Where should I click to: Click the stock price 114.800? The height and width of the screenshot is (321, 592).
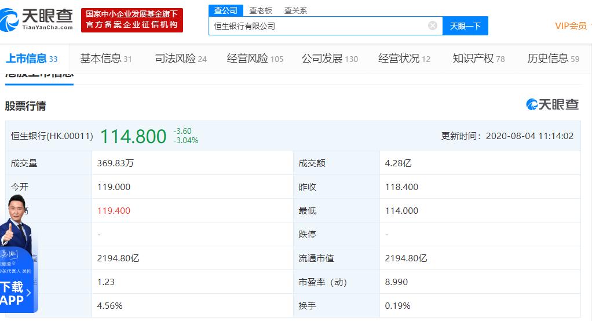(x=133, y=136)
